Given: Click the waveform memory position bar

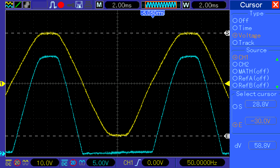Looking at the screenshot, I should point(161,5).
